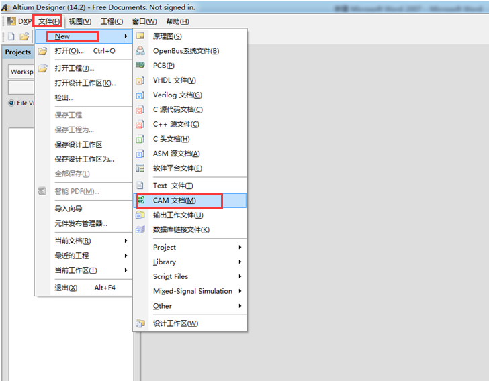Image resolution: width=489 pixels, height=381 pixels.
Task: Open the 文件(F) menu
Action: point(48,21)
